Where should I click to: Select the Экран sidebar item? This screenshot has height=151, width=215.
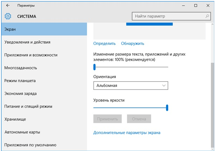44,29
